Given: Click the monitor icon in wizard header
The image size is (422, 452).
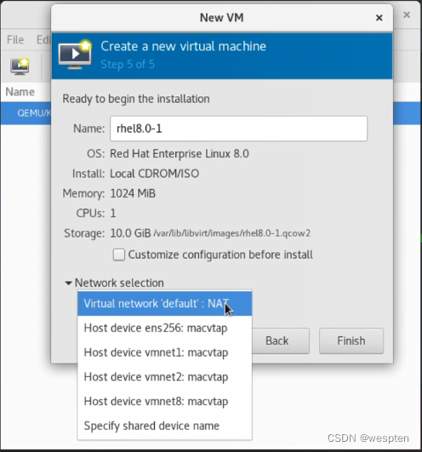Looking at the screenshot, I should pyautogui.click(x=75, y=54).
